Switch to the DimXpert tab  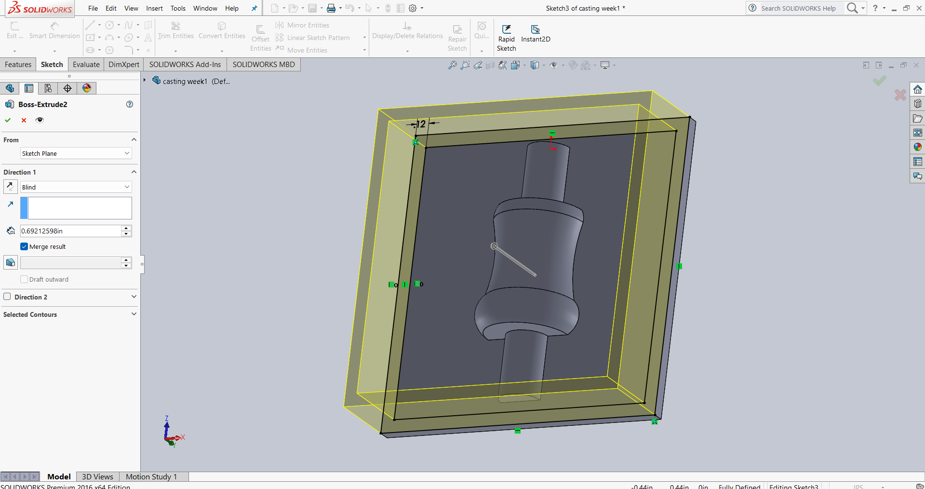coord(124,65)
